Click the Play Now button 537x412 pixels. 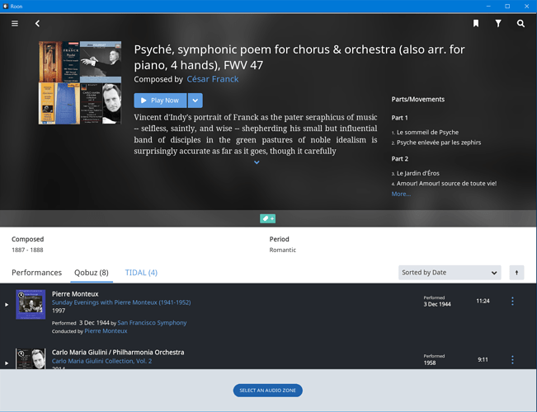coord(160,101)
